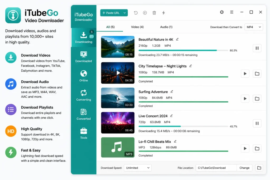Expand the Paste URL dropdown arrow
Screen dimensions: 270x180
pyautogui.click(x=125, y=13)
